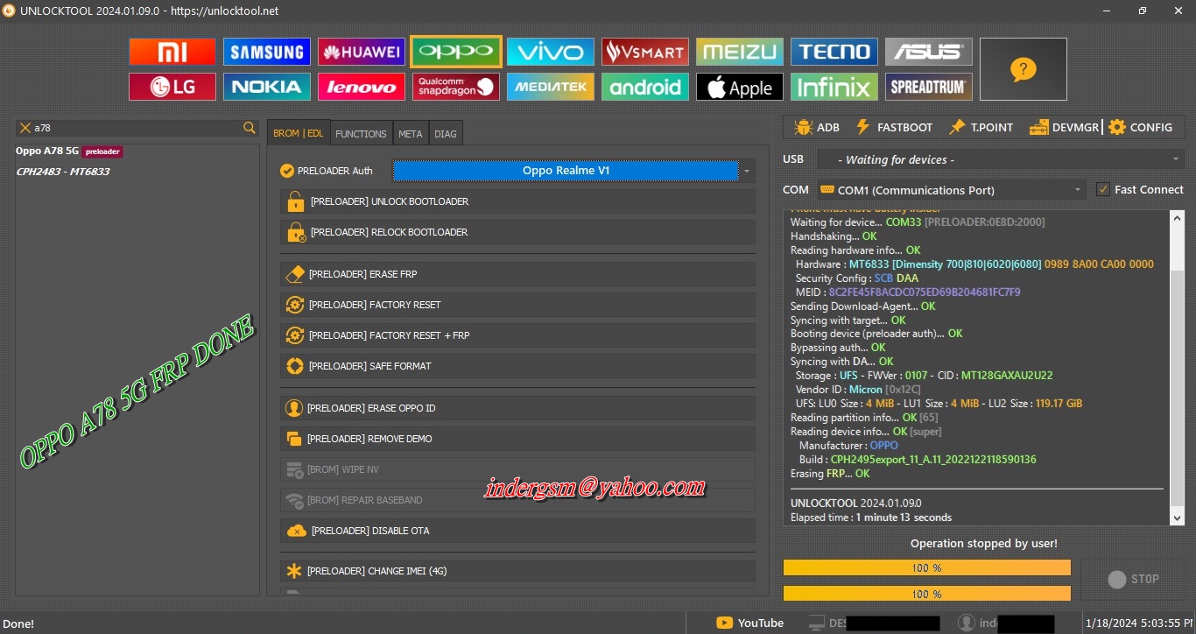This screenshot has width=1196, height=634.
Task: Click PRELOADER ERASE OPPO ID button
Action: (517, 408)
